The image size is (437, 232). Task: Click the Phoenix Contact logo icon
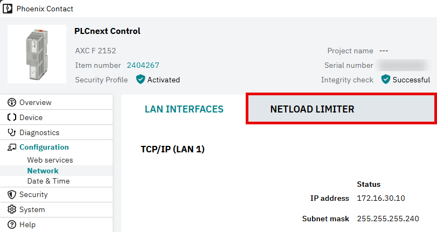click(7, 9)
